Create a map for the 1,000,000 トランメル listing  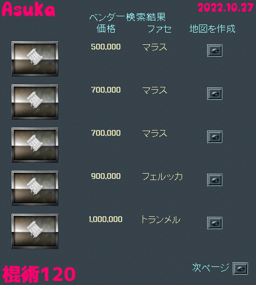click(215, 223)
